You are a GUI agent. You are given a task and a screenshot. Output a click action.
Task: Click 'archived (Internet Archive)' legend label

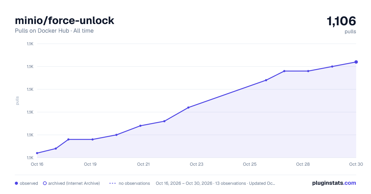point(74,183)
